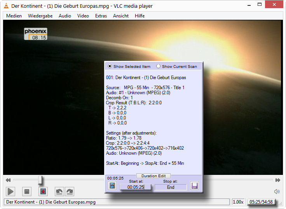This screenshot has height=209, width=286.
Task: Close the VLC media player window
Action: point(274,5)
